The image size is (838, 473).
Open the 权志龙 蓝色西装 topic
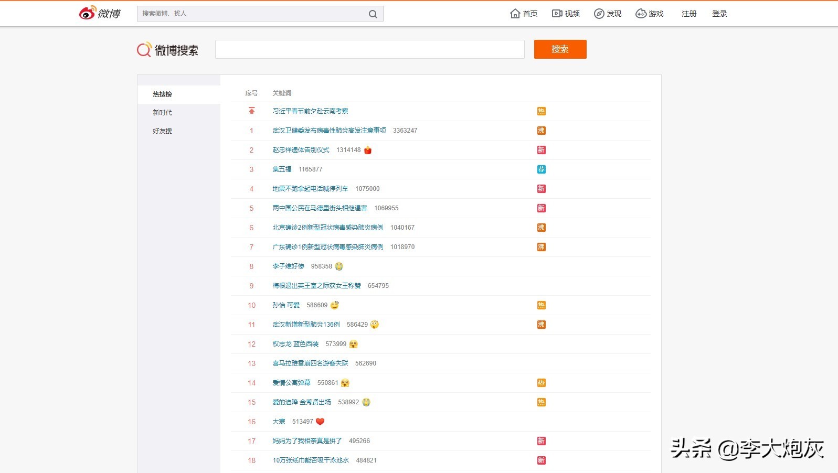pyautogui.click(x=295, y=344)
